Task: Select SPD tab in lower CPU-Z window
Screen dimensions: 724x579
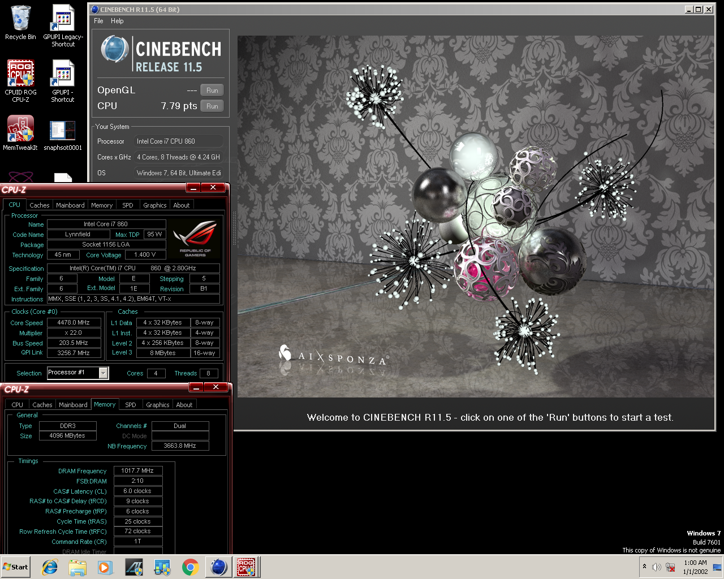Action: point(131,405)
